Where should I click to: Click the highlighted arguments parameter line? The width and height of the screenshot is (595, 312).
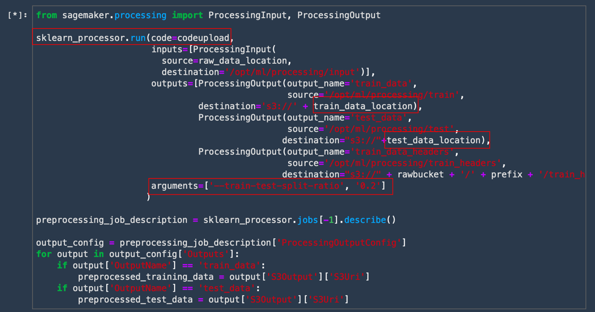point(270,186)
